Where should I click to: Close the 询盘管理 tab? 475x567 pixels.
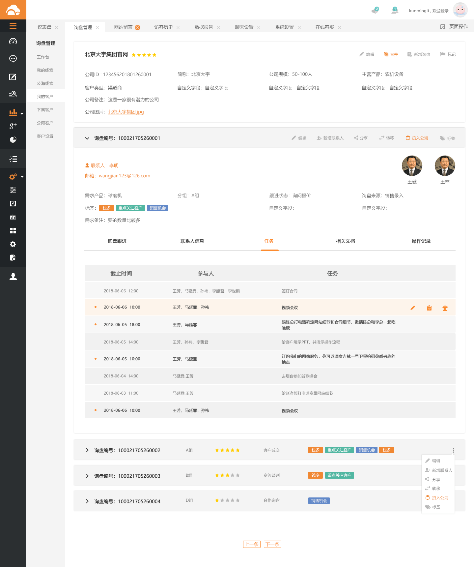tap(97, 27)
